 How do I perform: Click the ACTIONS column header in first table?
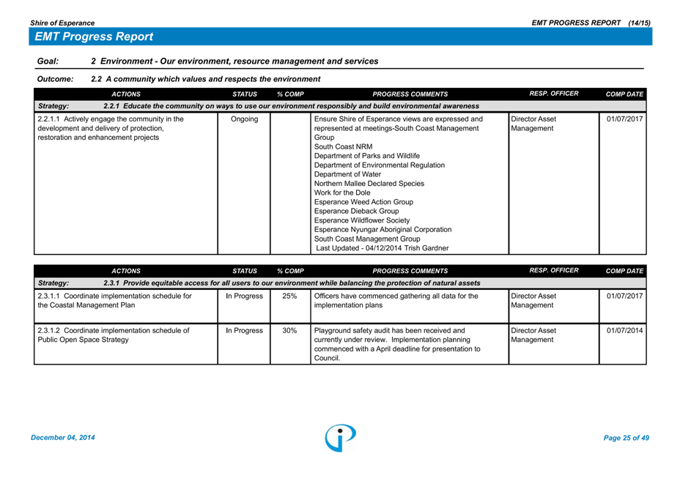pyautogui.click(x=126, y=94)
